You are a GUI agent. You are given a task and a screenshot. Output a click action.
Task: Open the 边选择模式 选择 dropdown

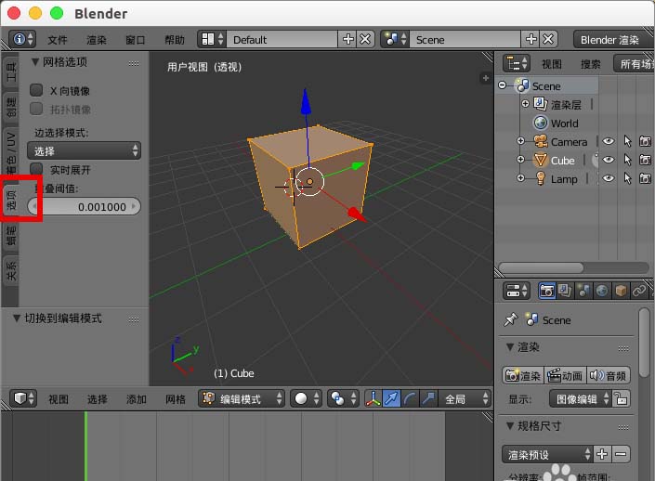coord(84,150)
